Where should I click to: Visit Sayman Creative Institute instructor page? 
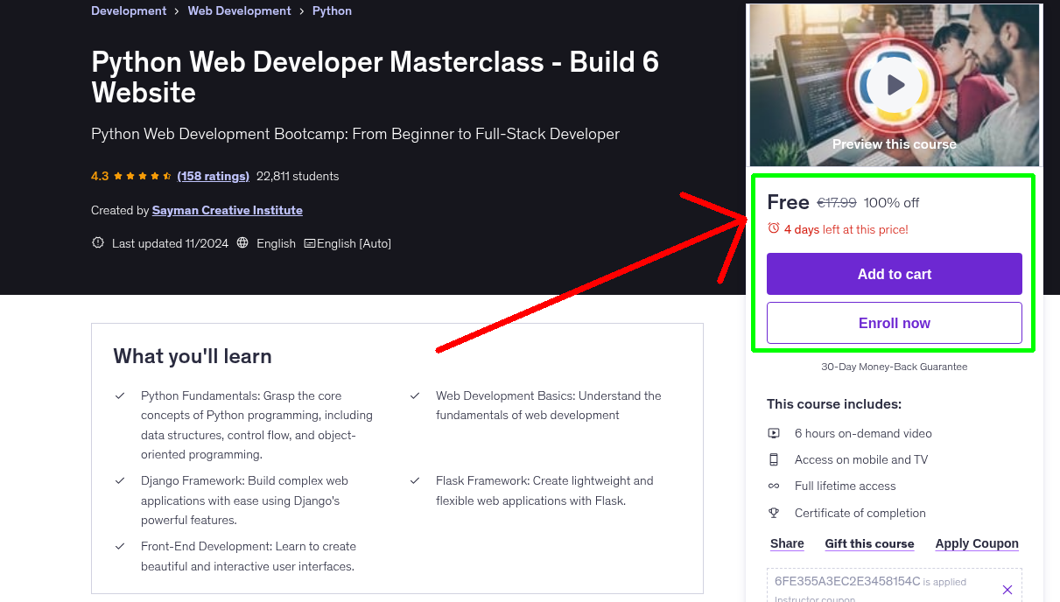point(227,210)
